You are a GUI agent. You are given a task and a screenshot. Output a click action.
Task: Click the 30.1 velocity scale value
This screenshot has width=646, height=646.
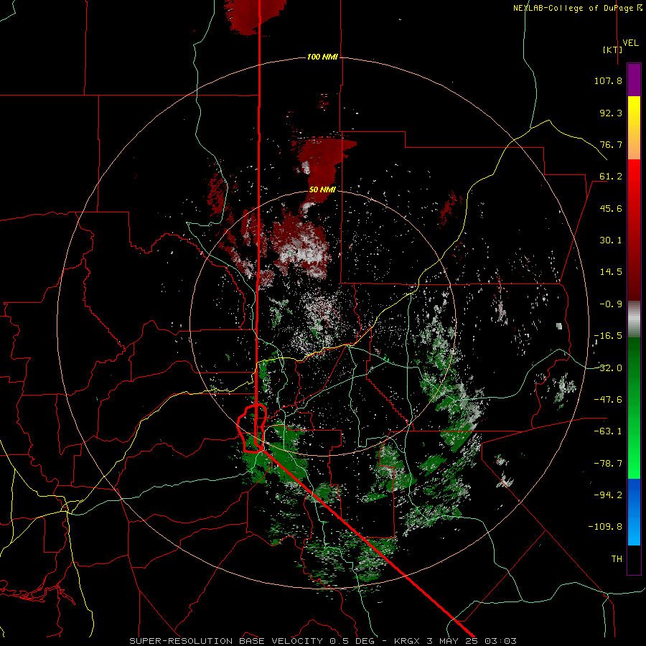[611, 240]
